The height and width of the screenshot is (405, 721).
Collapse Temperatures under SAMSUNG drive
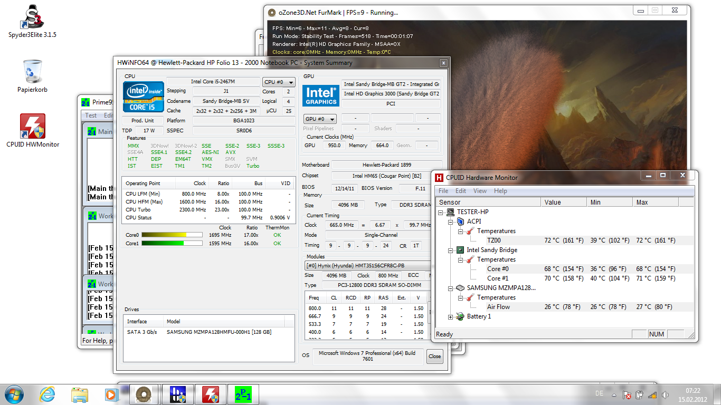(x=461, y=297)
